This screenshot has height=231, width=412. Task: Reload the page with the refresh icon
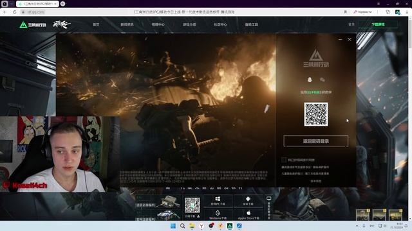coord(14,12)
